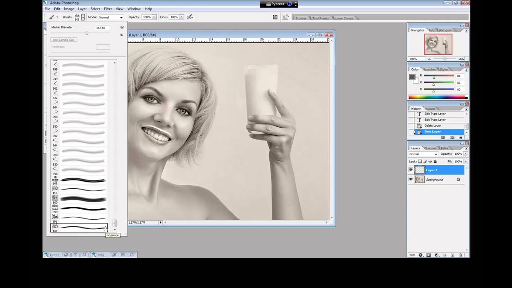Open the Русская language bar selector
This screenshot has height=288, width=512.
pyautogui.click(x=275, y=4)
